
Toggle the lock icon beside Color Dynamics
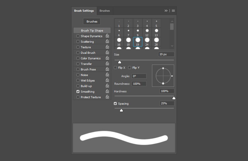[107, 58]
